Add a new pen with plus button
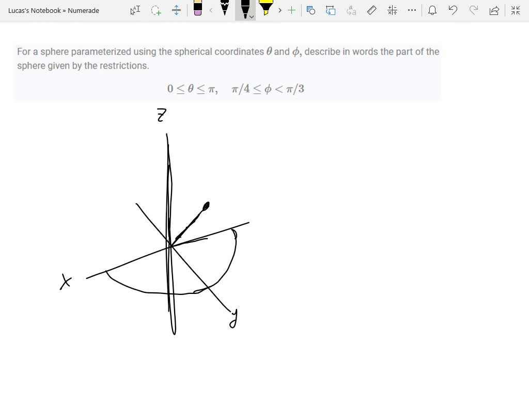529x396 pixels. (292, 10)
